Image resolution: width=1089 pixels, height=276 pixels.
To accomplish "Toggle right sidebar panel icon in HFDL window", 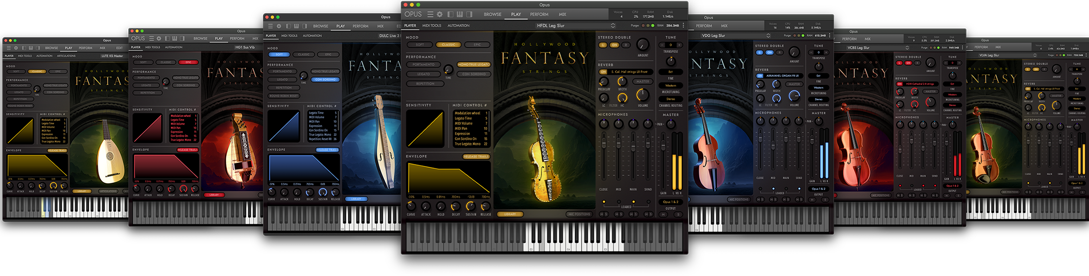I will [x=469, y=14].
